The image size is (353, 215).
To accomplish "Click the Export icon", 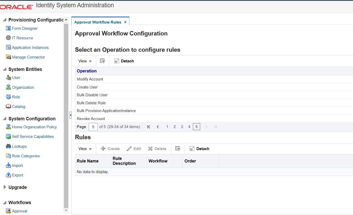I will click(8, 175).
